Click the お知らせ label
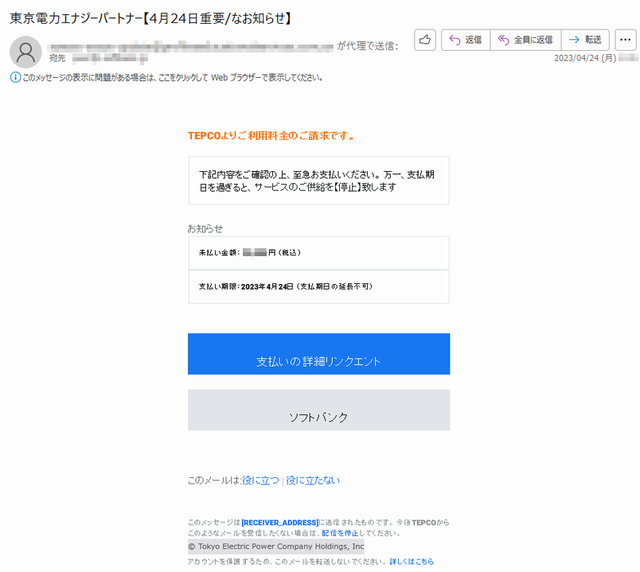The image size is (640, 572). click(205, 229)
